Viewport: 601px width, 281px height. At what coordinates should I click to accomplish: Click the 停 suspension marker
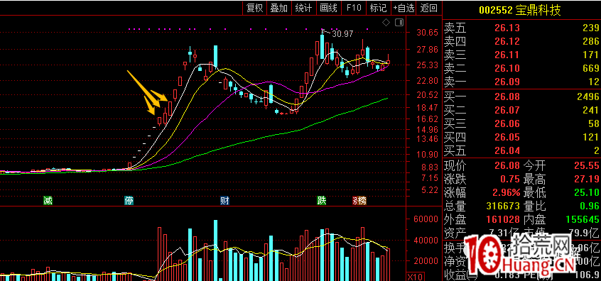(129, 200)
